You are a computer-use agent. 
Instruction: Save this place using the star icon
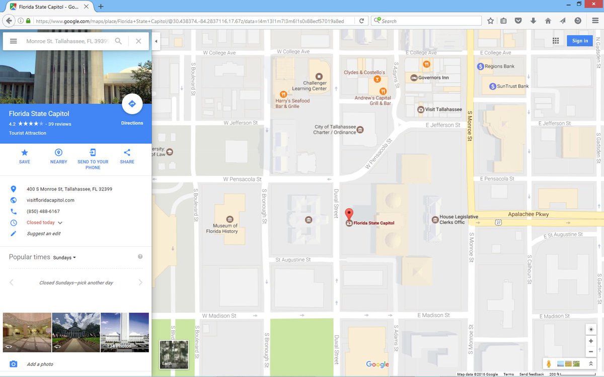coord(24,153)
